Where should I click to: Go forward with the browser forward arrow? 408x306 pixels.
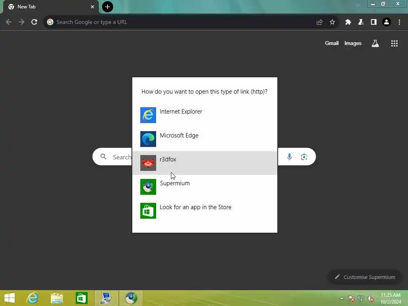[22, 22]
